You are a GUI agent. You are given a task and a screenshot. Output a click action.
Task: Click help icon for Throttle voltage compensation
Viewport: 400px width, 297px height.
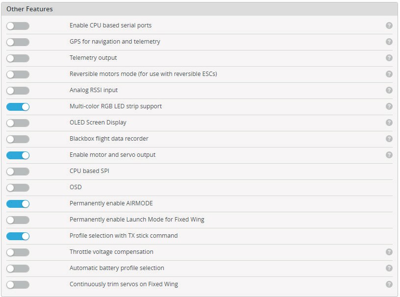tap(389, 252)
